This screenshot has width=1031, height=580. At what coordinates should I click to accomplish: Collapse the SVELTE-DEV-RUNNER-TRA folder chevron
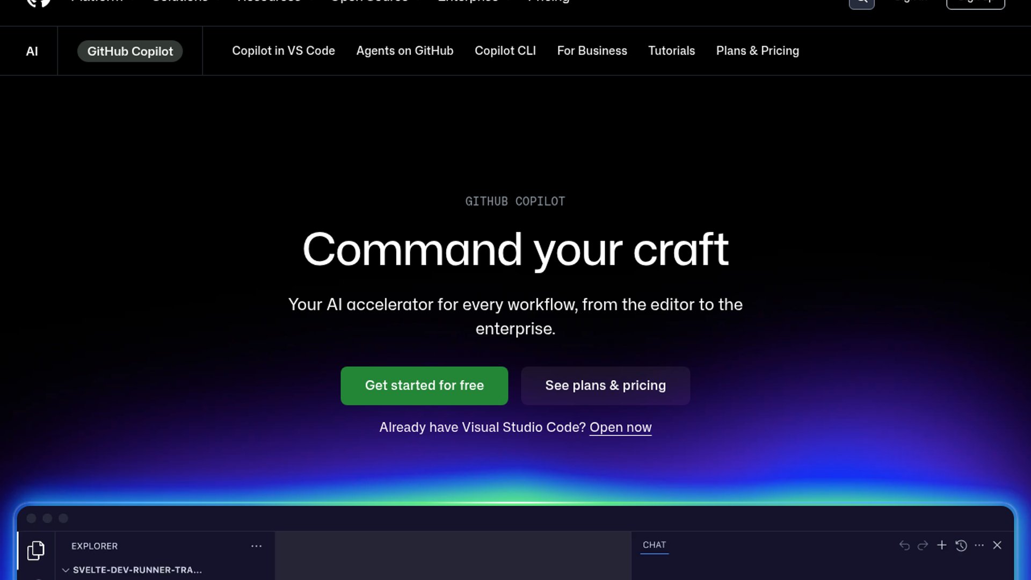point(66,570)
